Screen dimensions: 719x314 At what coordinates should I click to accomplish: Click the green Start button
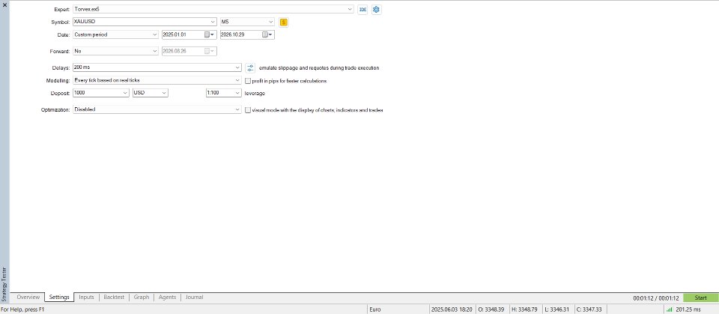click(x=700, y=298)
